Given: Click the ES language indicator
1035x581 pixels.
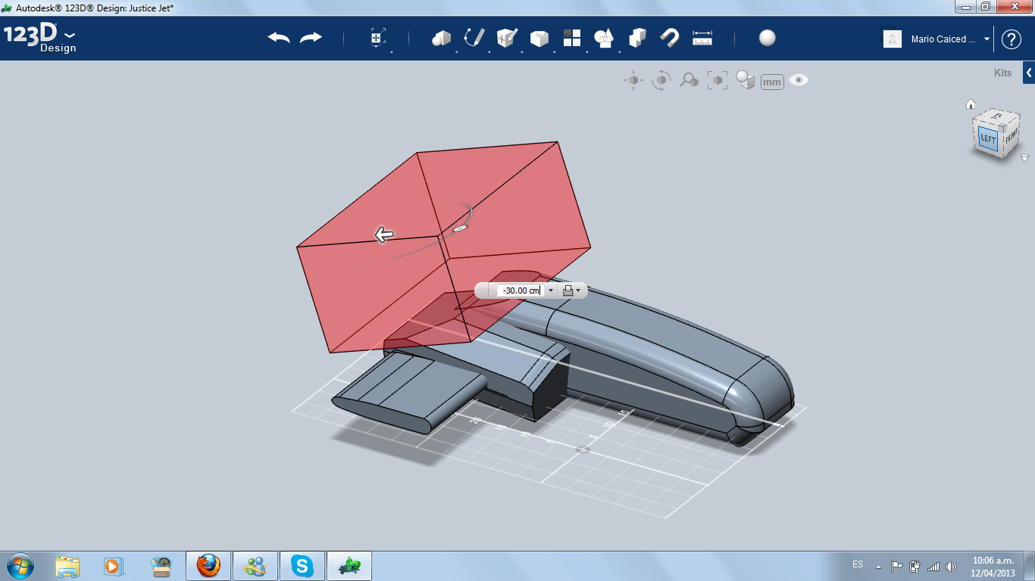Looking at the screenshot, I should pos(858,564).
